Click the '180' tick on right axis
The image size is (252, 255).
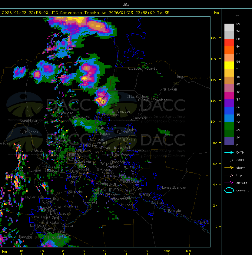213,38
